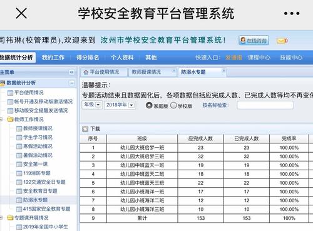Open 安全第一课 tree item

click(x=35, y=164)
